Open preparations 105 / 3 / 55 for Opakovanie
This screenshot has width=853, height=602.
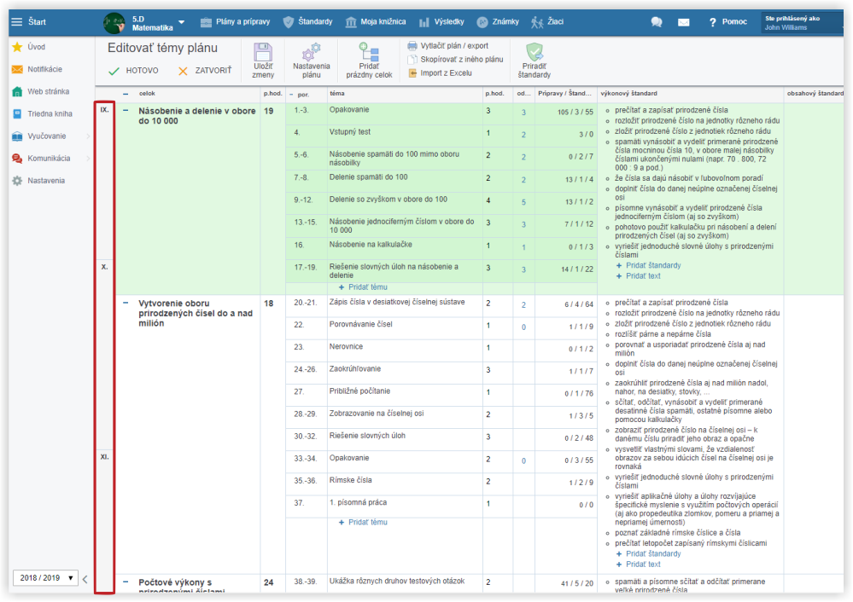point(575,112)
